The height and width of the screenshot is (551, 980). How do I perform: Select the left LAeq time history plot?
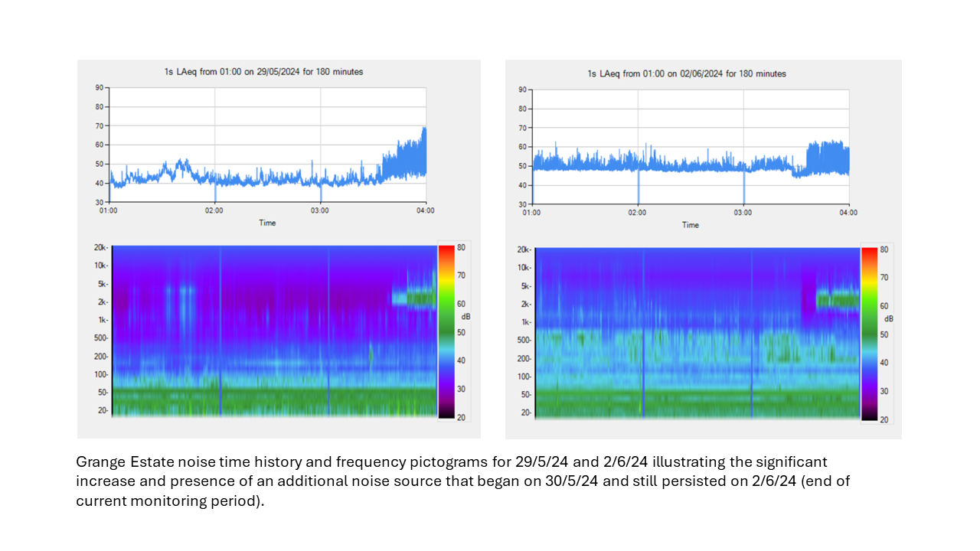[x=267, y=145]
